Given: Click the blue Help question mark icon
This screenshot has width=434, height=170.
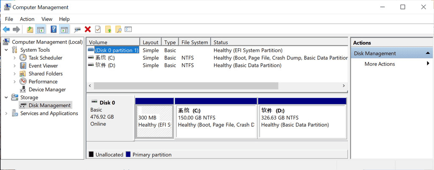Looking at the screenshot, I should pos(54,29).
